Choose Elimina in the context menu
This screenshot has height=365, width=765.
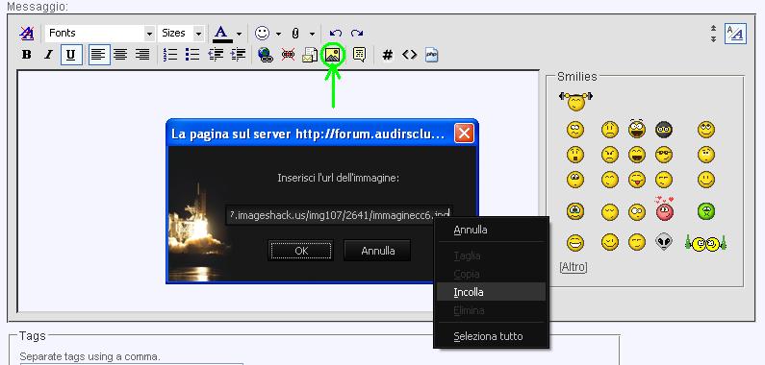[x=491, y=310]
